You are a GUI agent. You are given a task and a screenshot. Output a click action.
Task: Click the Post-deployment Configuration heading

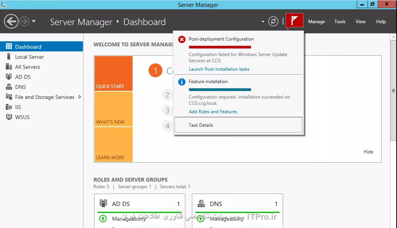221,39
